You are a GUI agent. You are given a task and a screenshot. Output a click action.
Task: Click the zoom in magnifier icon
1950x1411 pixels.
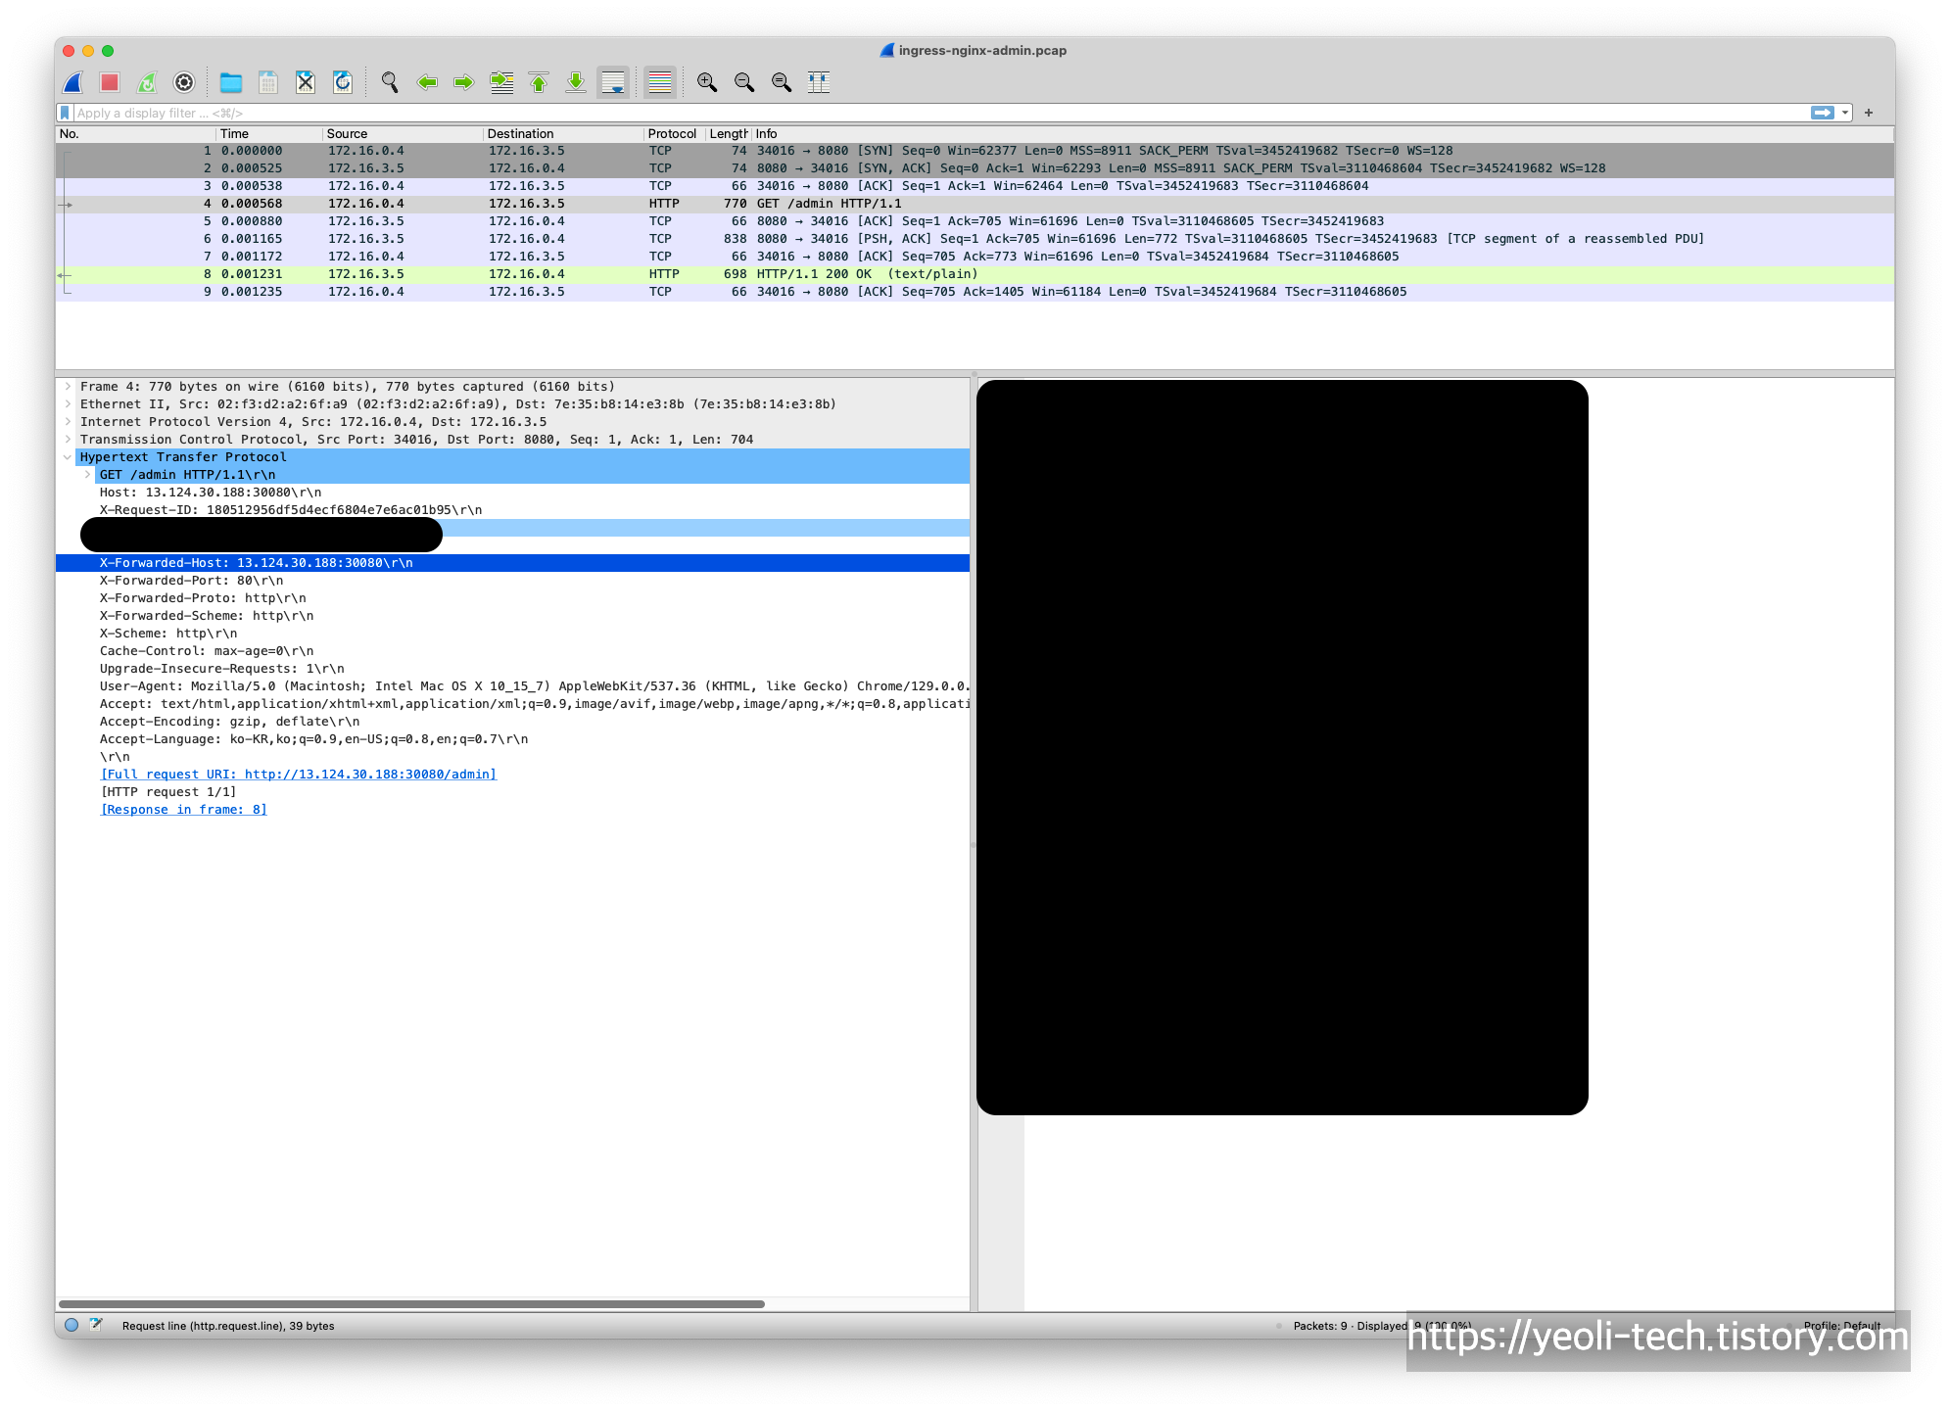(707, 83)
